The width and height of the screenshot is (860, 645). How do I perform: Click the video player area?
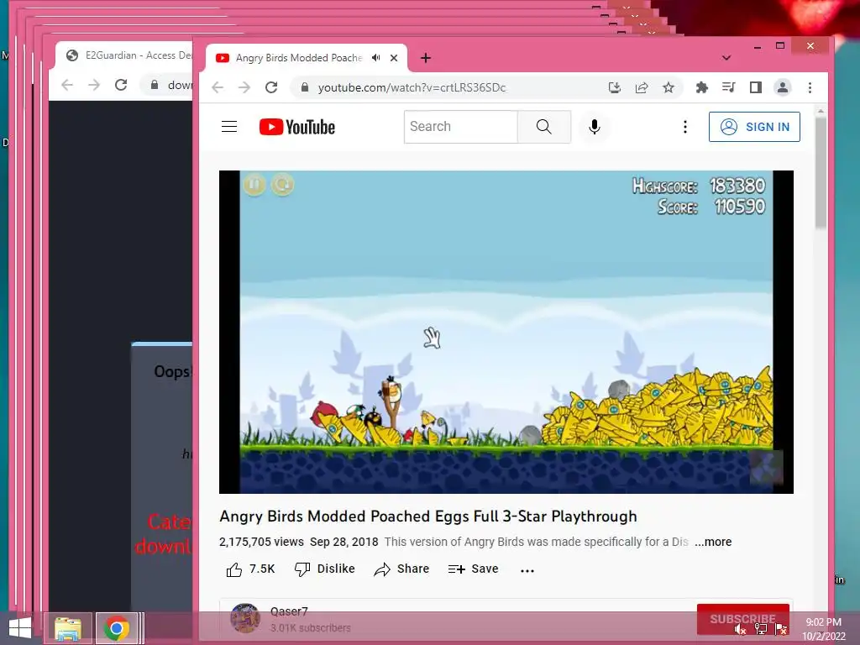click(506, 332)
